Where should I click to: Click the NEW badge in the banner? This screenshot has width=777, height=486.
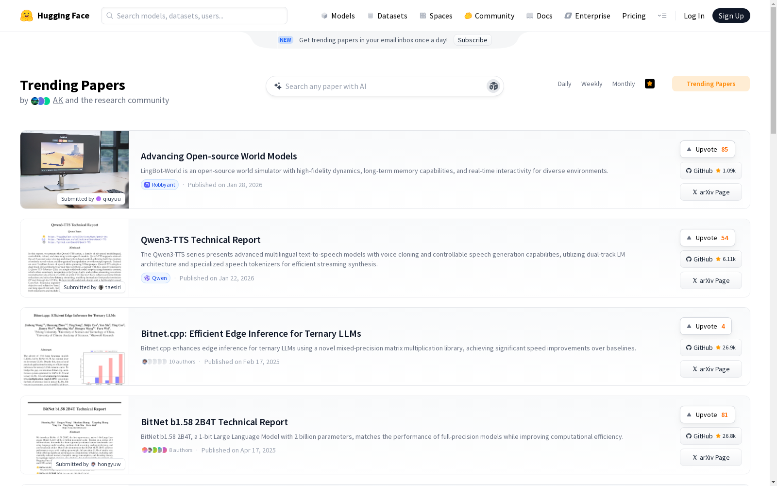pos(286,40)
